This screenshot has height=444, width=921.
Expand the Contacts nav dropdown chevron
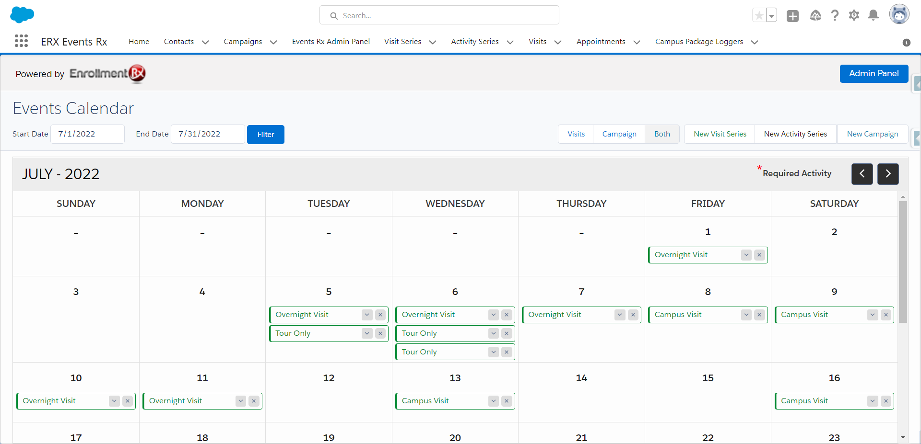[x=205, y=42]
